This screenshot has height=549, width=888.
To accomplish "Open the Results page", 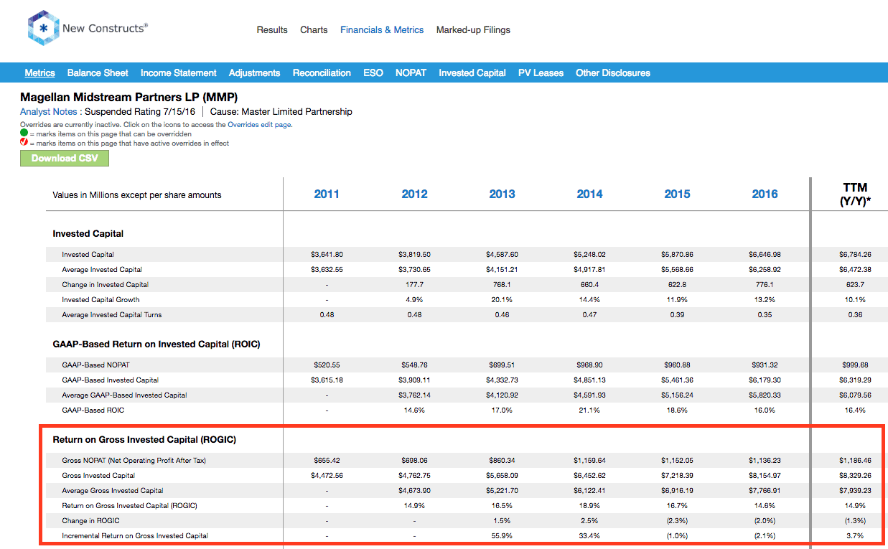I will click(272, 30).
